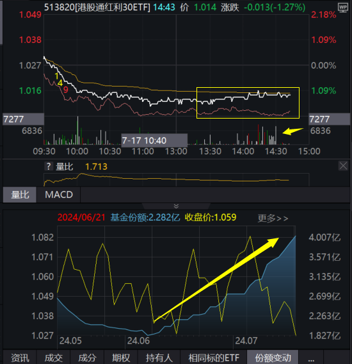The height and width of the screenshot is (364, 352).
Task: Select the 成交 tab
Action: 54,358
